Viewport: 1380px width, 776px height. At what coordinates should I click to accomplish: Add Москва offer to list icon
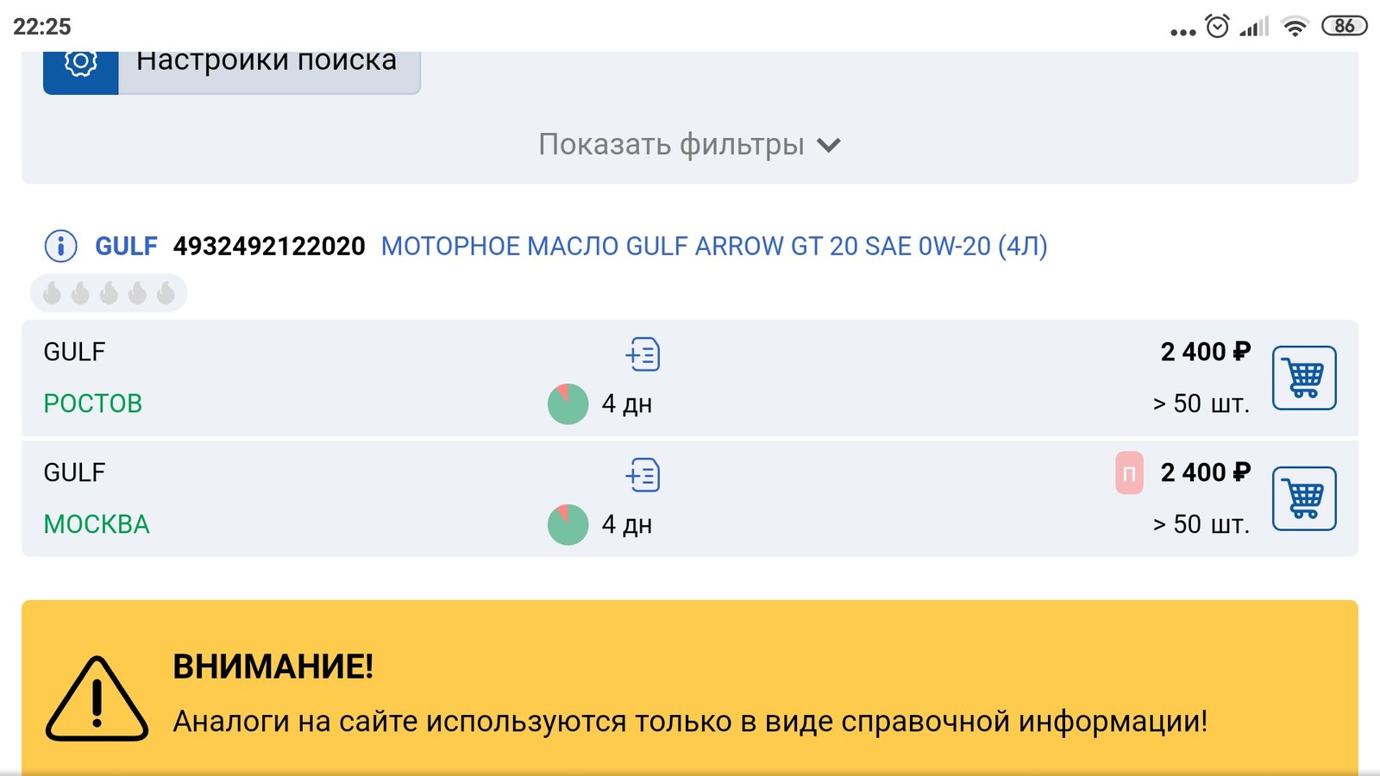click(643, 475)
